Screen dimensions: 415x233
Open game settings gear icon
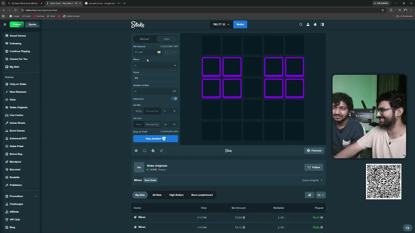point(136,150)
